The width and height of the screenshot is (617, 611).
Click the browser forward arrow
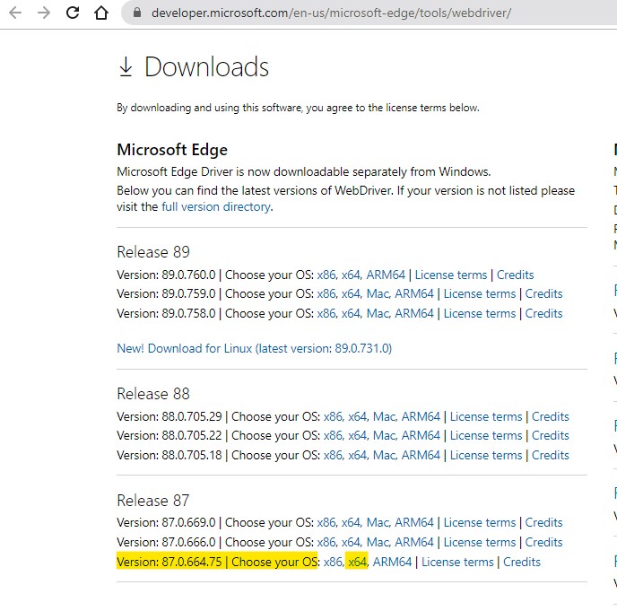pos(44,13)
